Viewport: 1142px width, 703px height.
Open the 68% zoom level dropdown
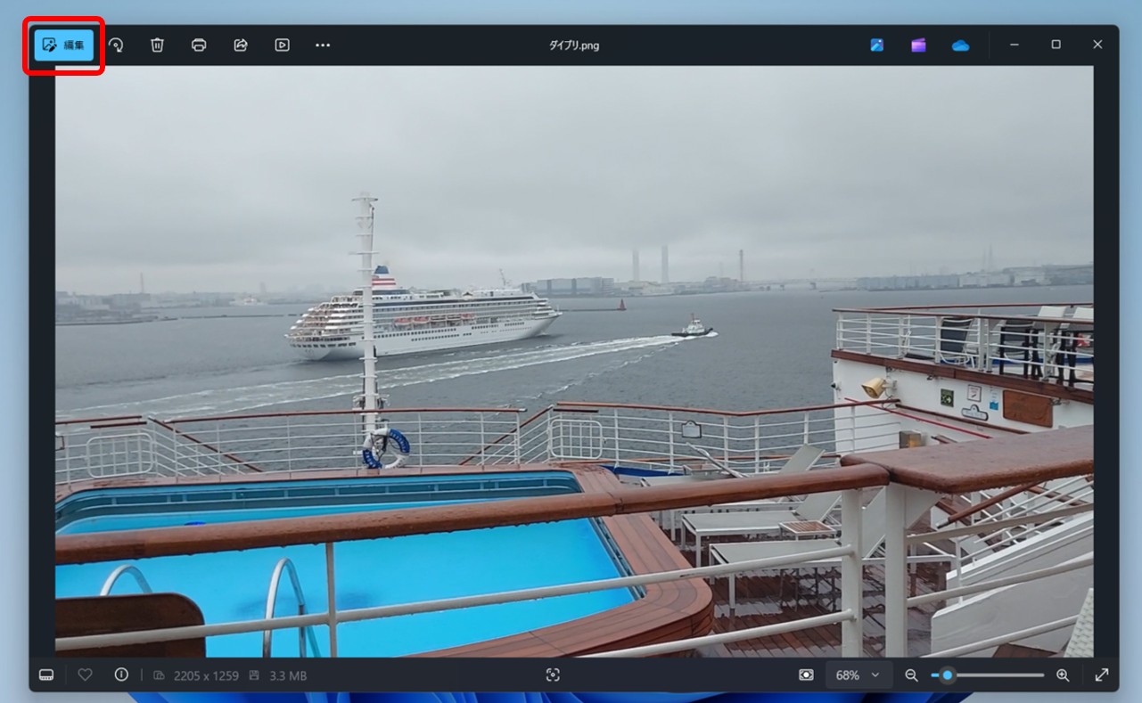coord(857,675)
